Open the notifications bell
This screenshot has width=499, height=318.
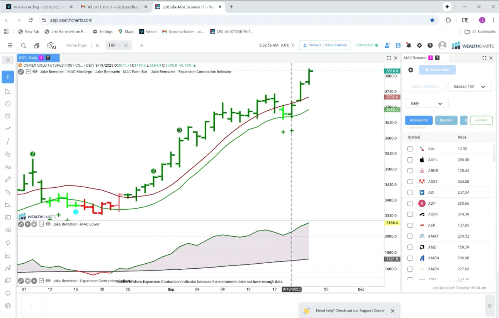coord(409,45)
